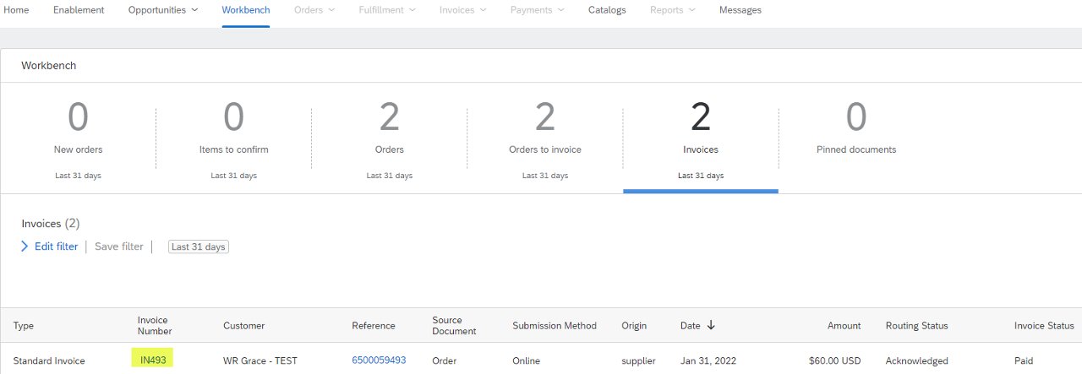Select the Invoices tile
The image size is (1082, 374).
pos(700,138)
